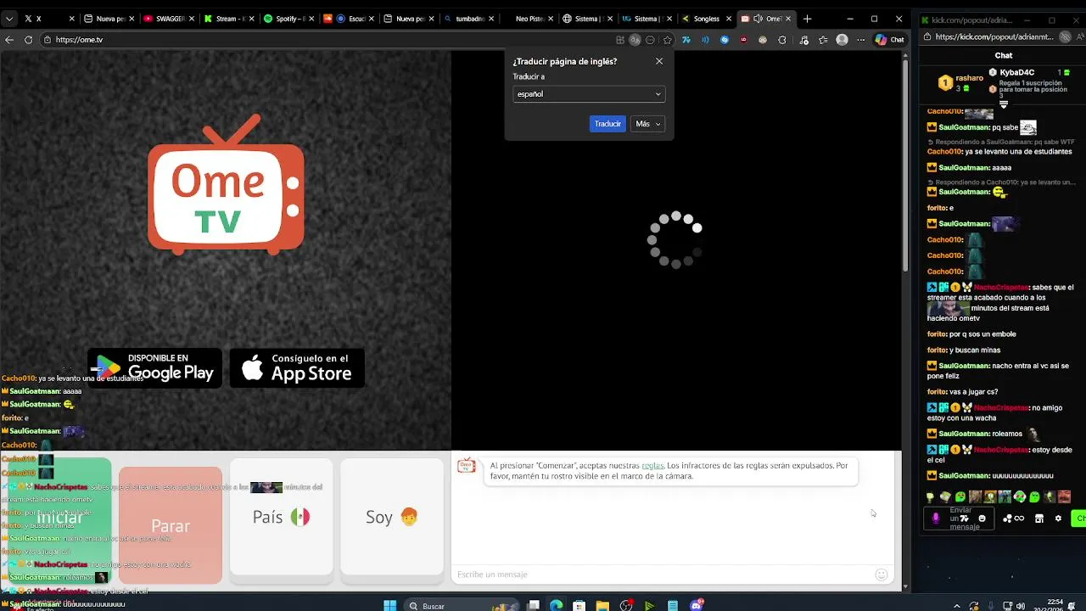Click the Traducir button in the translate popup

(x=607, y=124)
